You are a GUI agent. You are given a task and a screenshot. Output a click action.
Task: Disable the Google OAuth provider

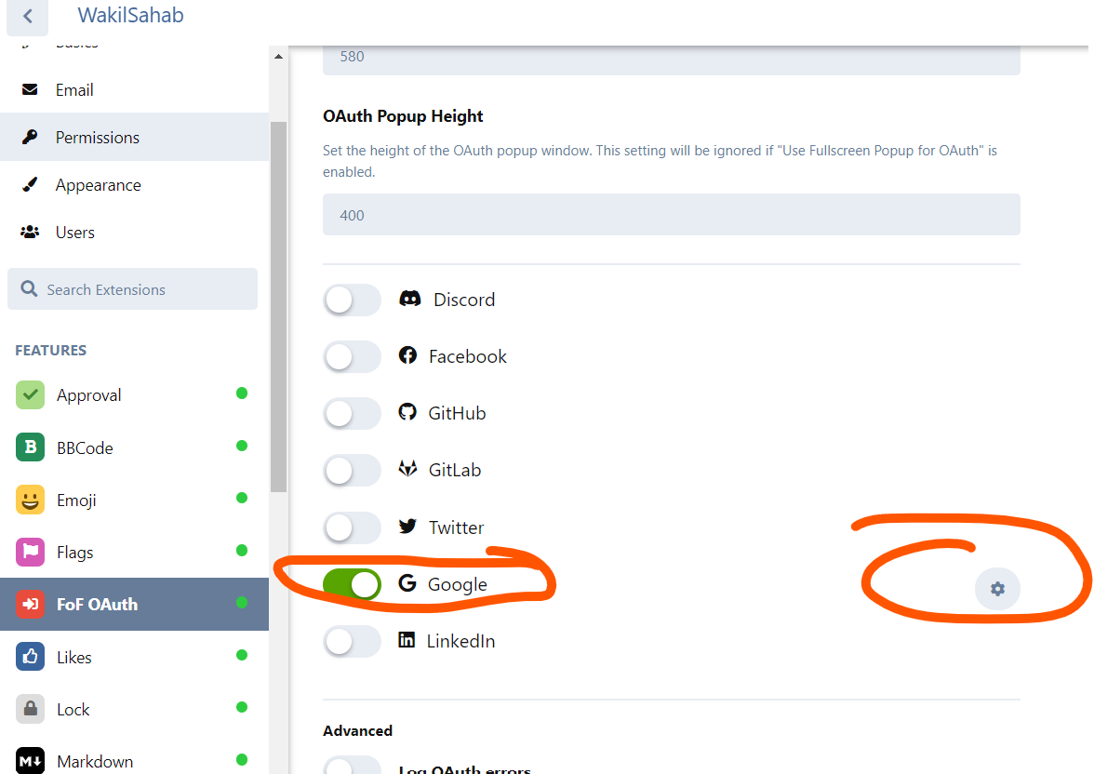tap(352, 584)
